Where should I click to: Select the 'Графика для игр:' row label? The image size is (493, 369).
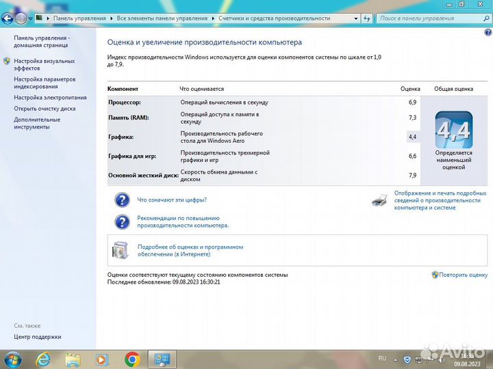coord(132,156)
